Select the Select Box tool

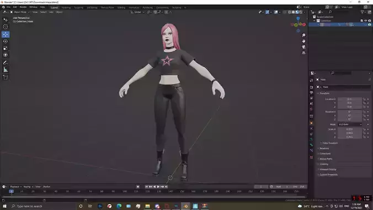(x=6, y=20)
